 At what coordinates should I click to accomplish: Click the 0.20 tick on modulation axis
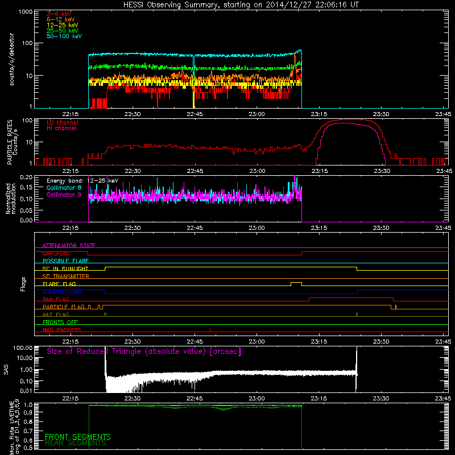point(26,177)
